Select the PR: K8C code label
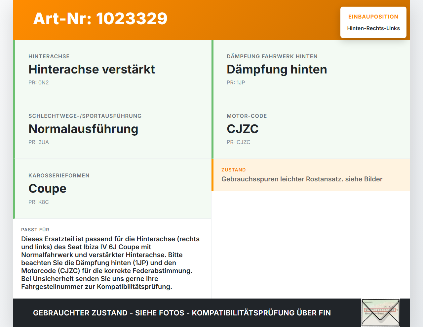 click(38, 202)
